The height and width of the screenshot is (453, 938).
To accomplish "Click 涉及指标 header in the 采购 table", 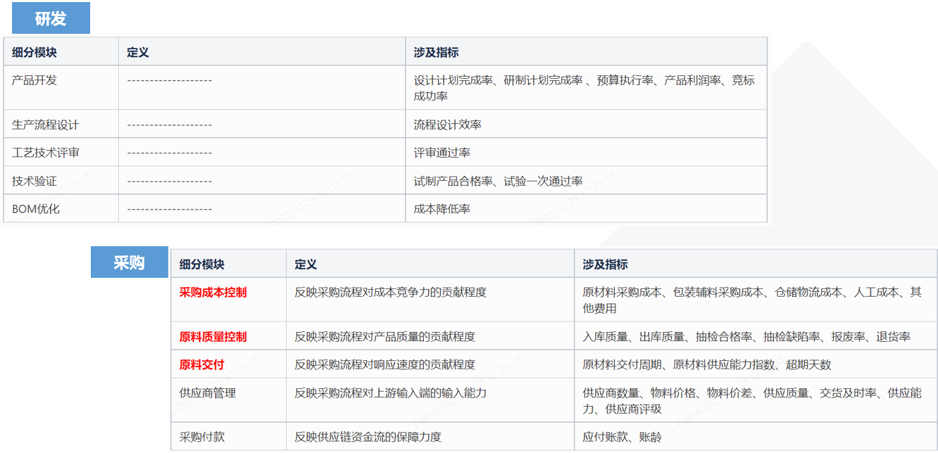I will 605,264.
